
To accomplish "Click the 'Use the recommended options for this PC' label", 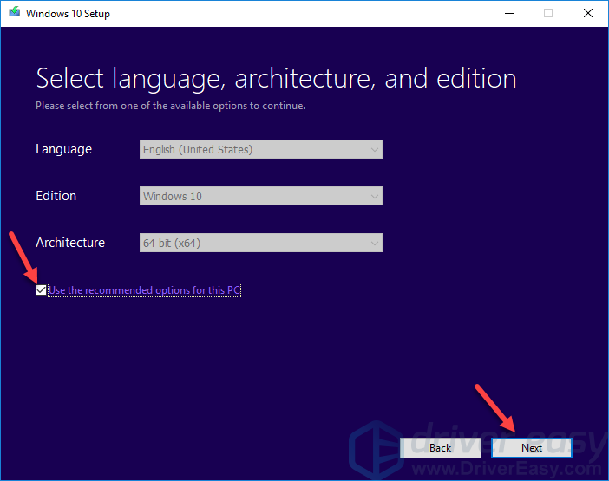I will [144, 290].
